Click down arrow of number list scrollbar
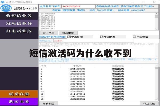This screenshot has height=106, width=160. pos(157,29)
